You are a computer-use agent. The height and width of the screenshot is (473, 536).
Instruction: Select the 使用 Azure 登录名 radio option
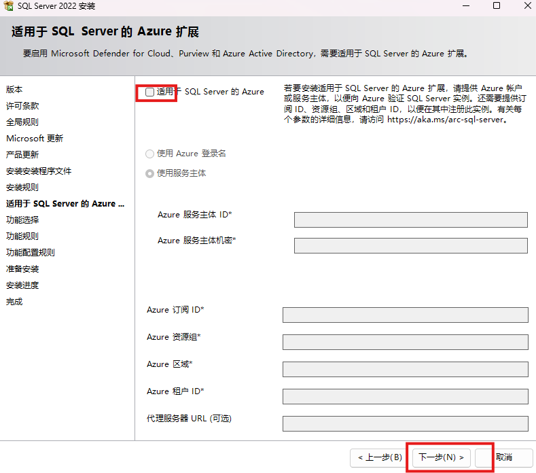click(x=150, y=154)
